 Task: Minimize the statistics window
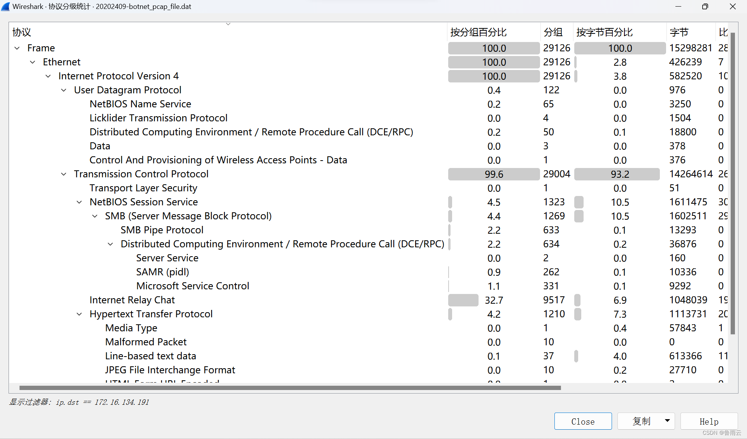click(678, 7)
